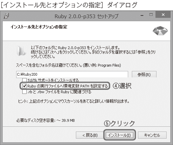The image size is (173, 145).
Task: Click the C:¥Ruby200 install path field
Action: [72, 74]
